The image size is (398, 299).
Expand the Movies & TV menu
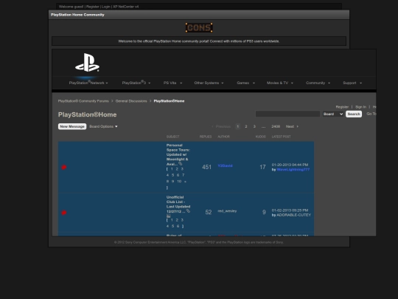pyautogui.click(x=280, y=83)
